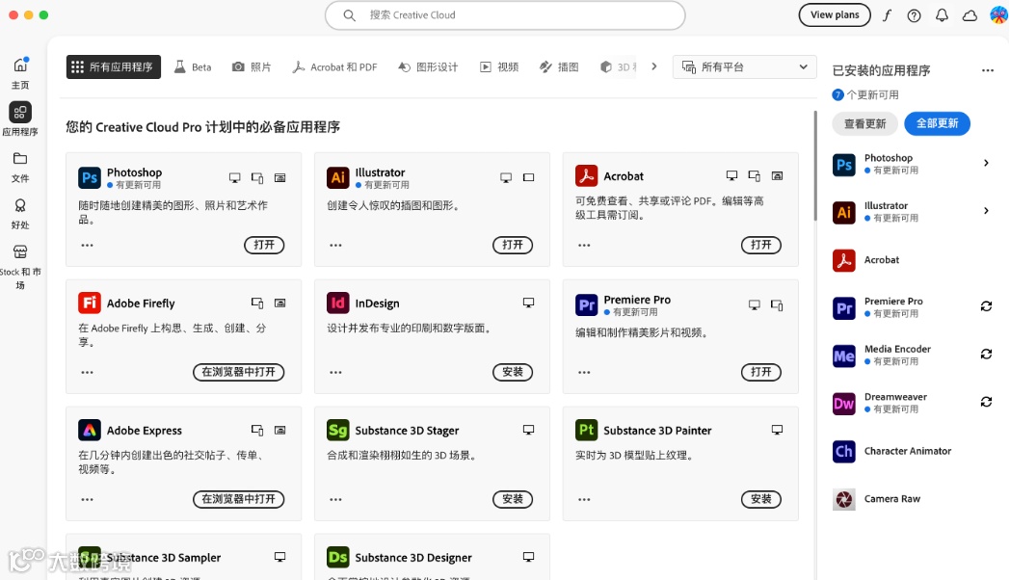Image resolution: width=1010 pixels, height=580 pixels.
Task: Click the Substance 3D Painter card icon
Action: pos(586,430)
